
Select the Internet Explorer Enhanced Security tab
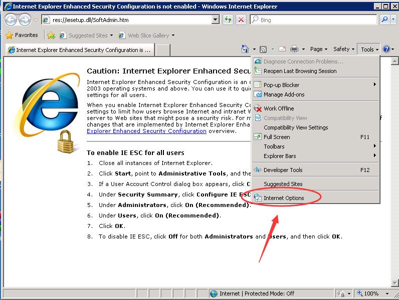79,49
